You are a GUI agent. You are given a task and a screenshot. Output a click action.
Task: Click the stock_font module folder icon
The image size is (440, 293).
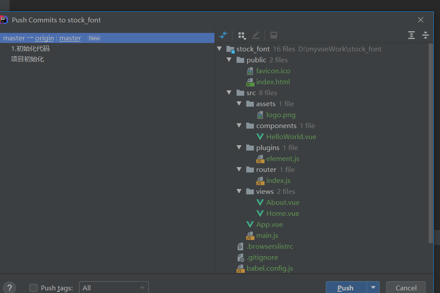point(230,50)
